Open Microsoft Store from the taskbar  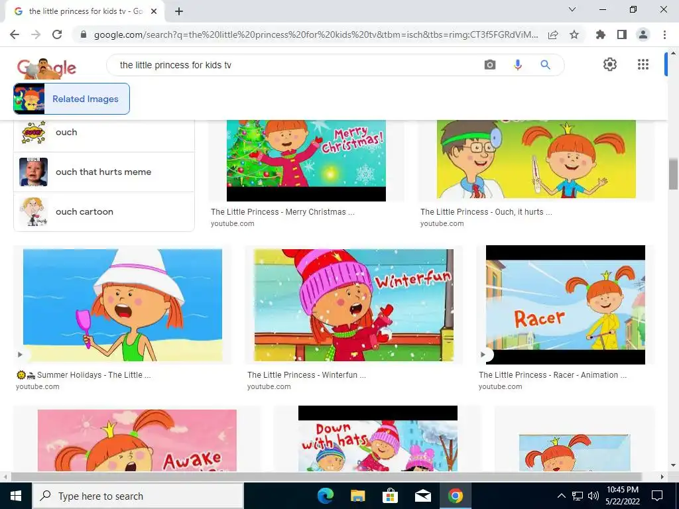click(x=390, y=496)
